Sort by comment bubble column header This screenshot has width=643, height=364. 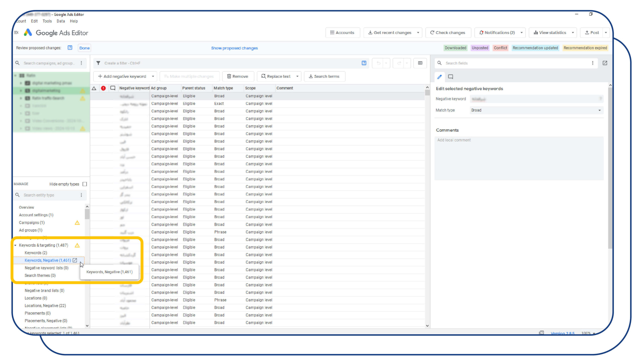[113, 88]
